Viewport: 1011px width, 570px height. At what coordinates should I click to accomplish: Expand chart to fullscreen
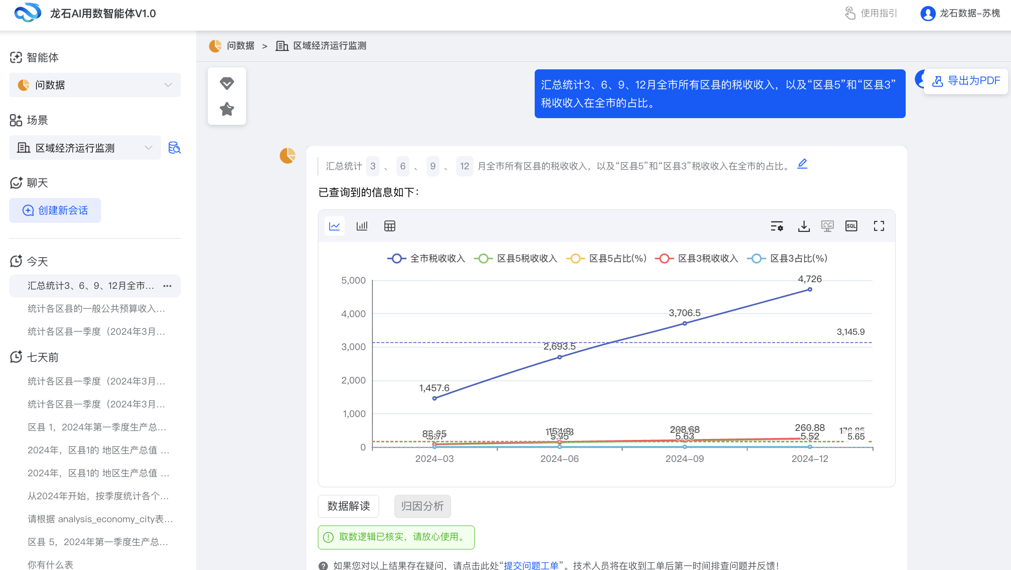click(x=879, y=226)
